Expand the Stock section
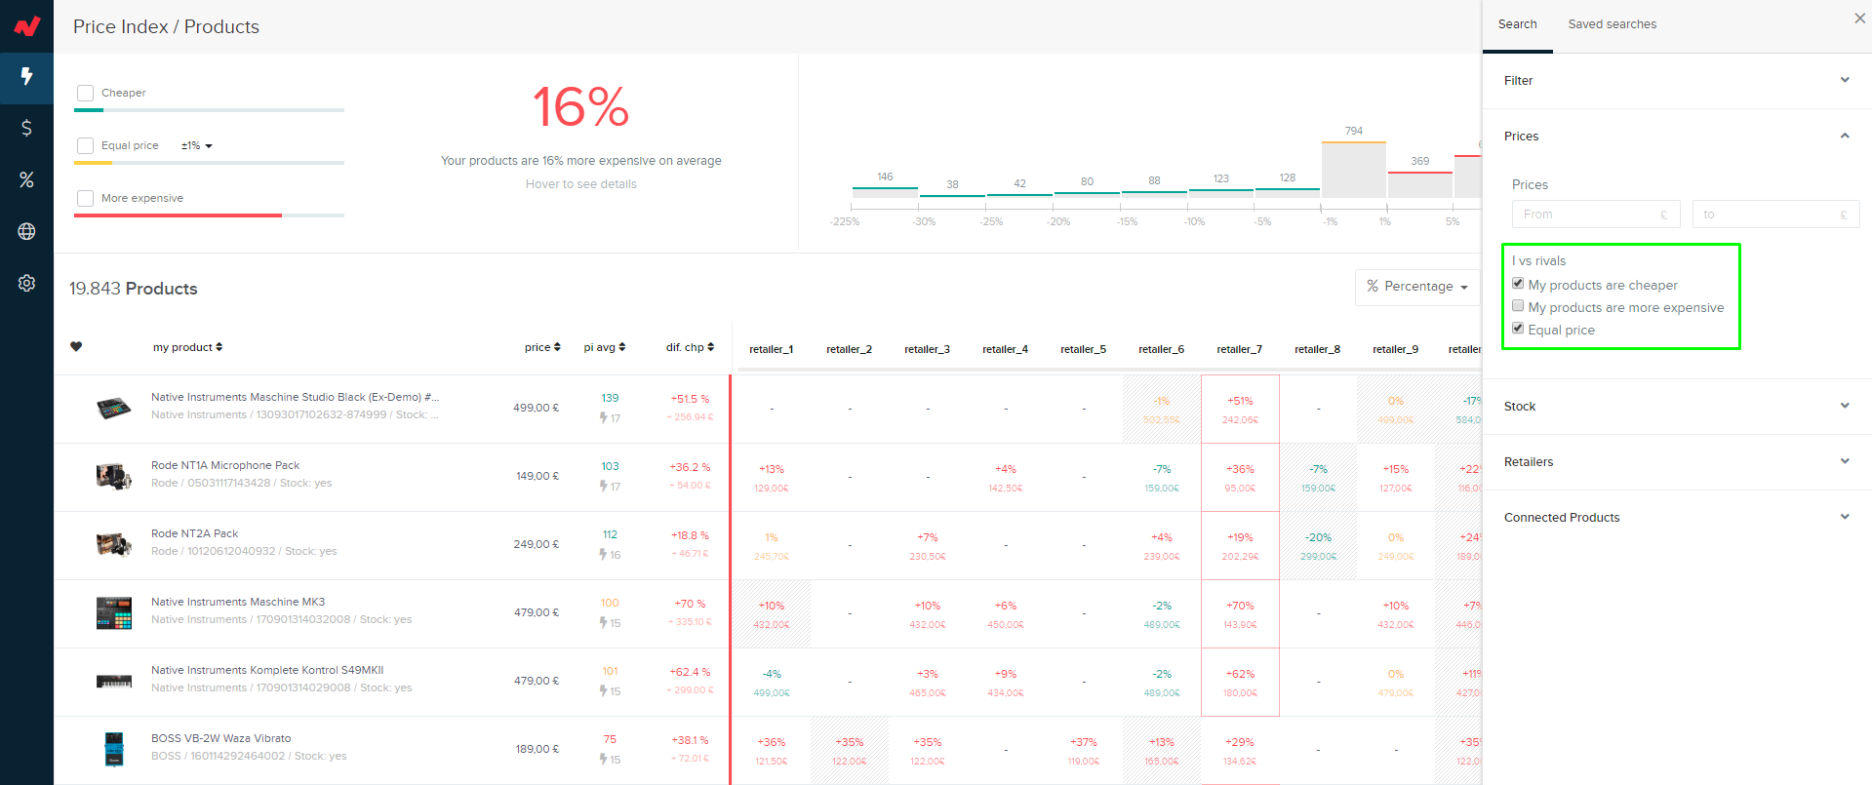This screenshot has height=785, width=1872. tap(1677, 407)
